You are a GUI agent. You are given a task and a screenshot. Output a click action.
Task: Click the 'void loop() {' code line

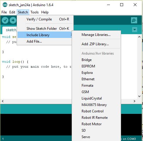point(15,62)
